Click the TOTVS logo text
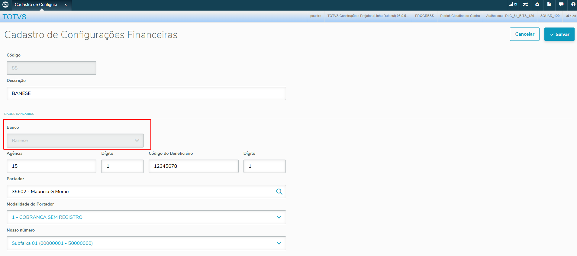 (x=15, y=17)
